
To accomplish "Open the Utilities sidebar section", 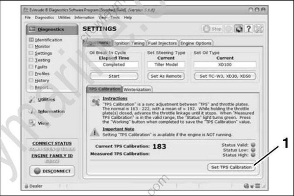I will point(46,99).
